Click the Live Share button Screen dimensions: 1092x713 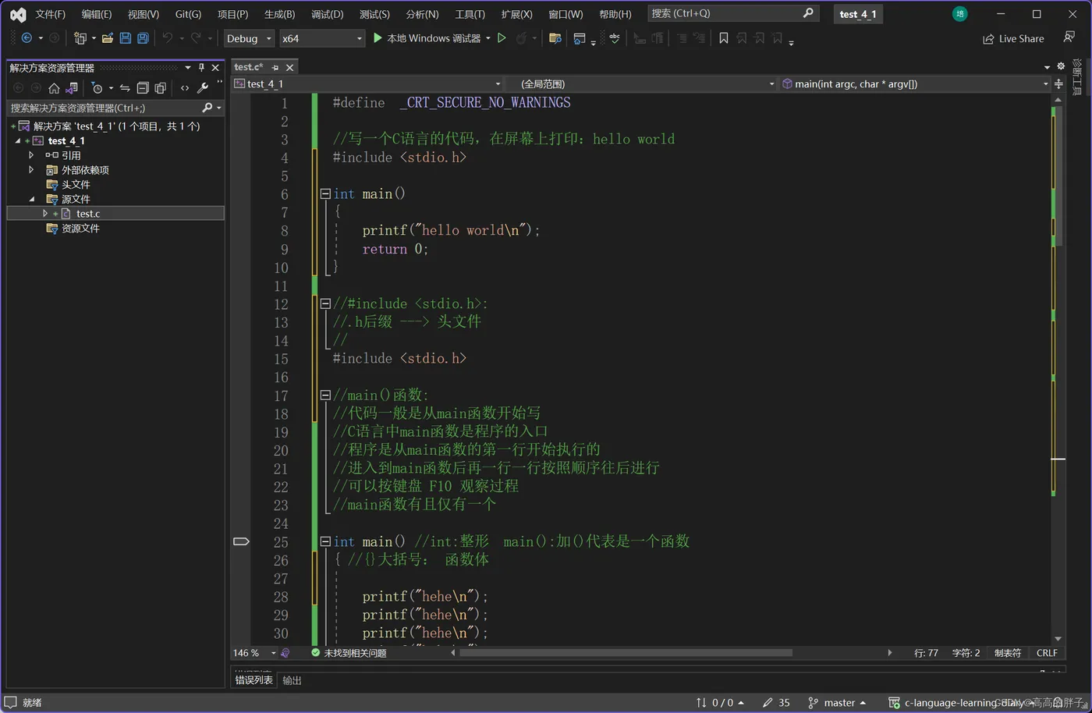(x=1013, y=38)
